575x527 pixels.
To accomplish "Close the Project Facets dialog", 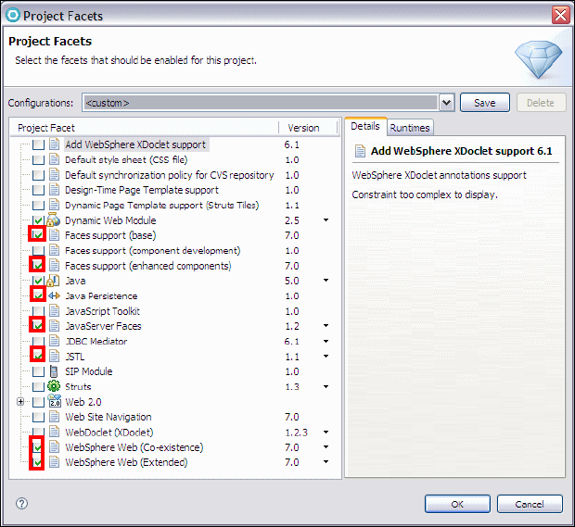I will pyautogui.click(x=561, y=16).
